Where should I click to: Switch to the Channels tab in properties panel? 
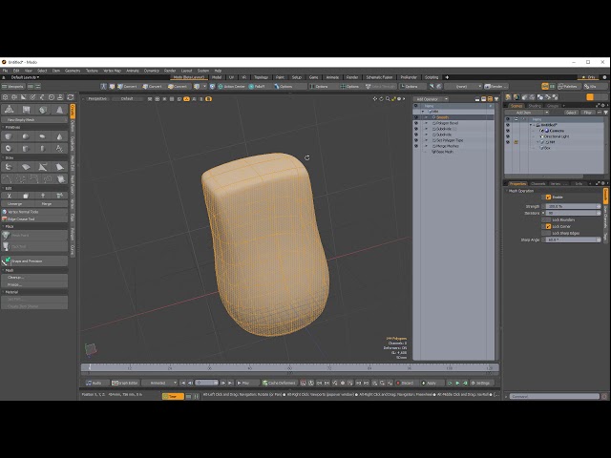(x=538, y=184)
